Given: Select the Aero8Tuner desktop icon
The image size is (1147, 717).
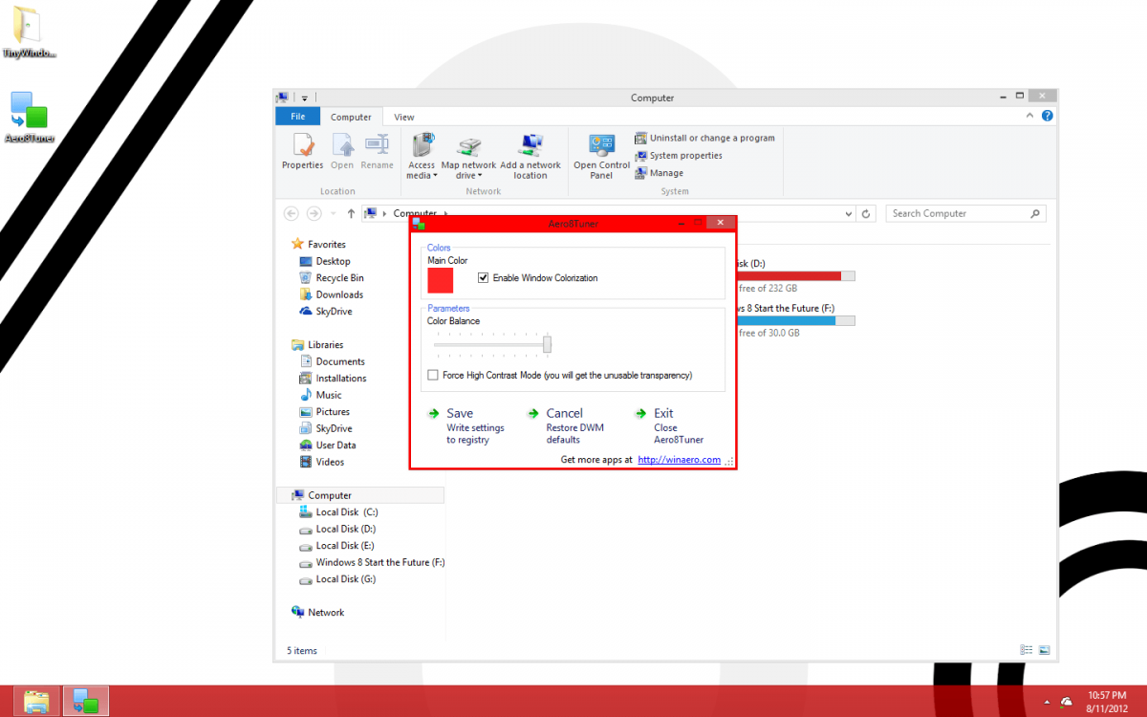Looking at the screenshot, I should click(29, 118).
